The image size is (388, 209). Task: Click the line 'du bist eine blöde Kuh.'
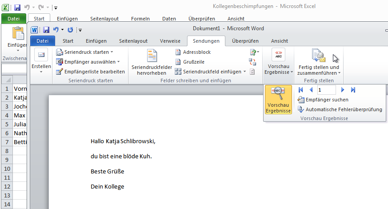[x=121, y=157]
